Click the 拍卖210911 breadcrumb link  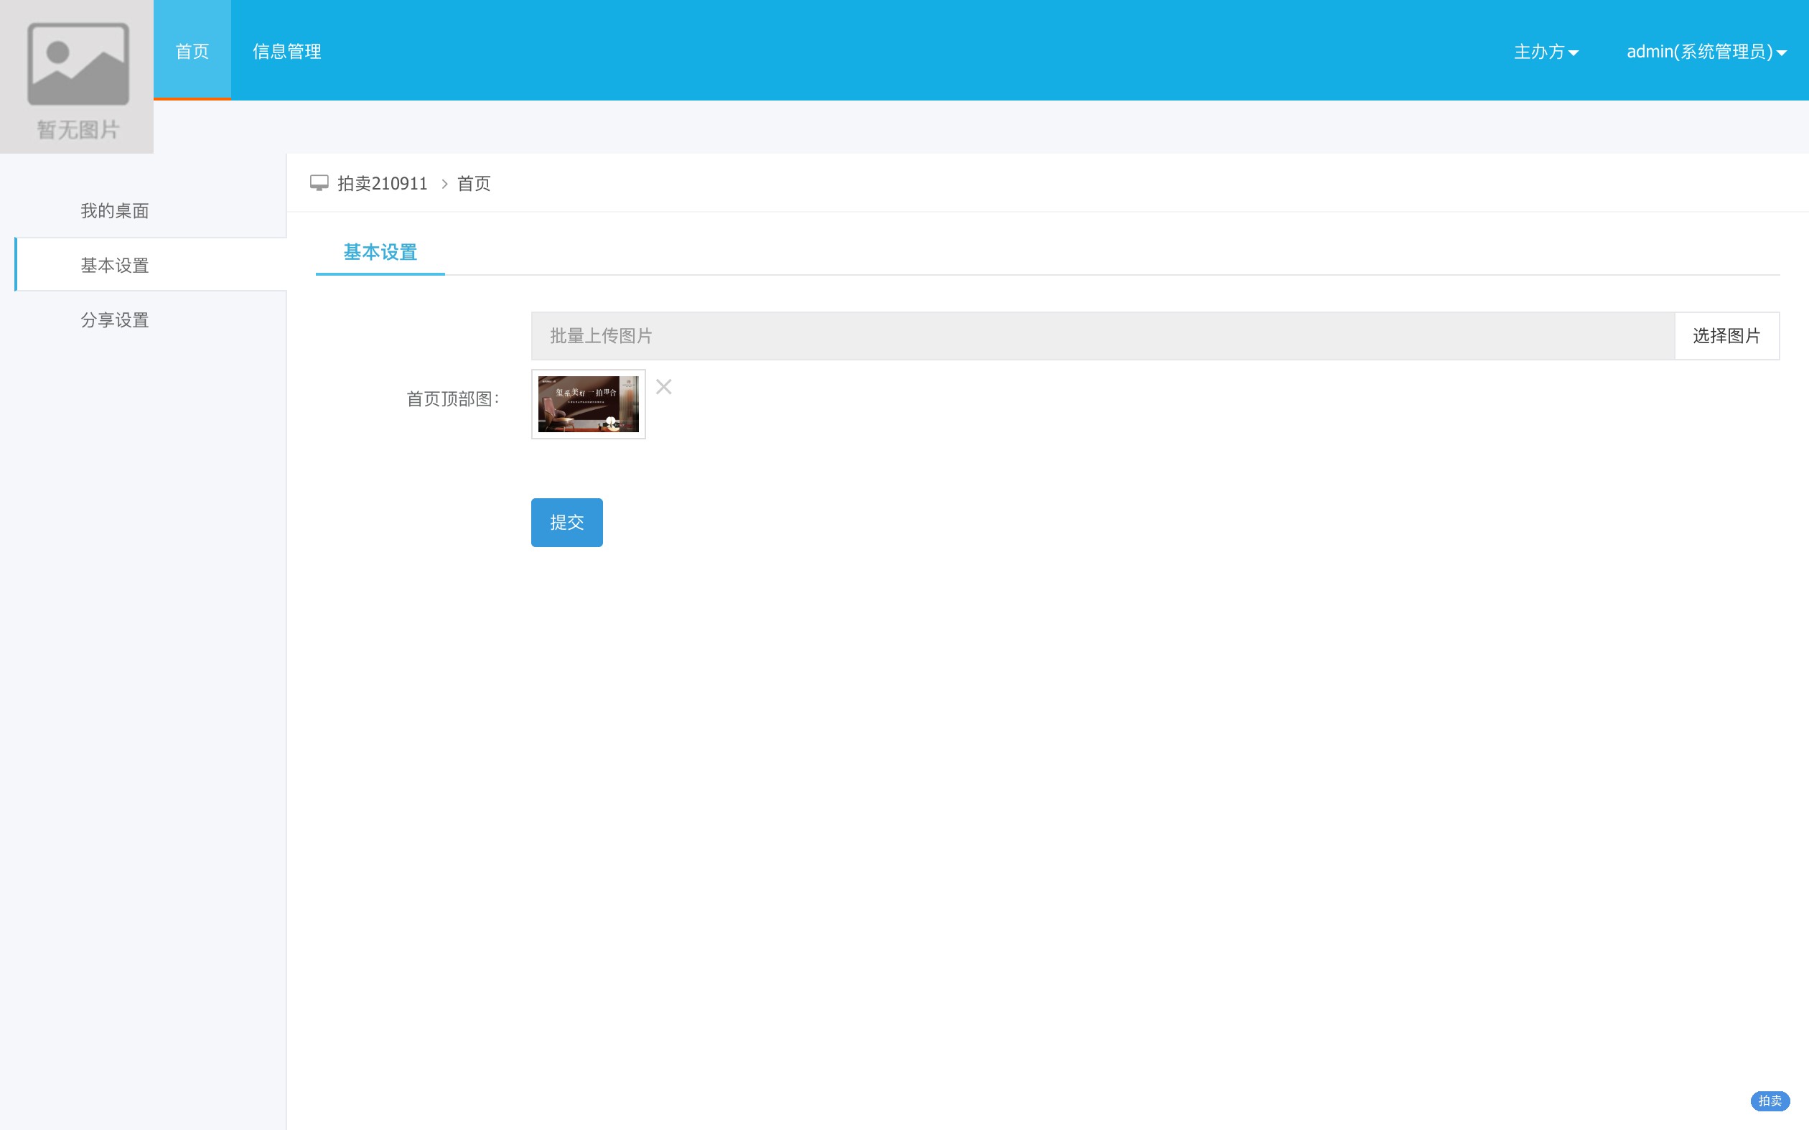pos(383,183)
